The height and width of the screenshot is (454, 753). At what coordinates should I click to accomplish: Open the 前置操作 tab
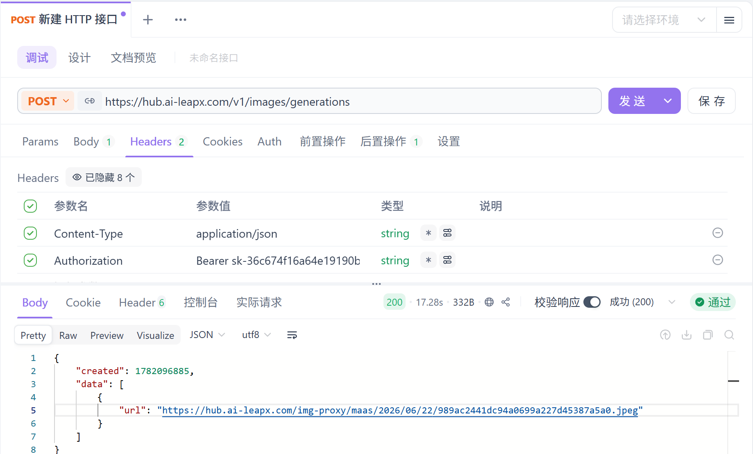point(322,141)
